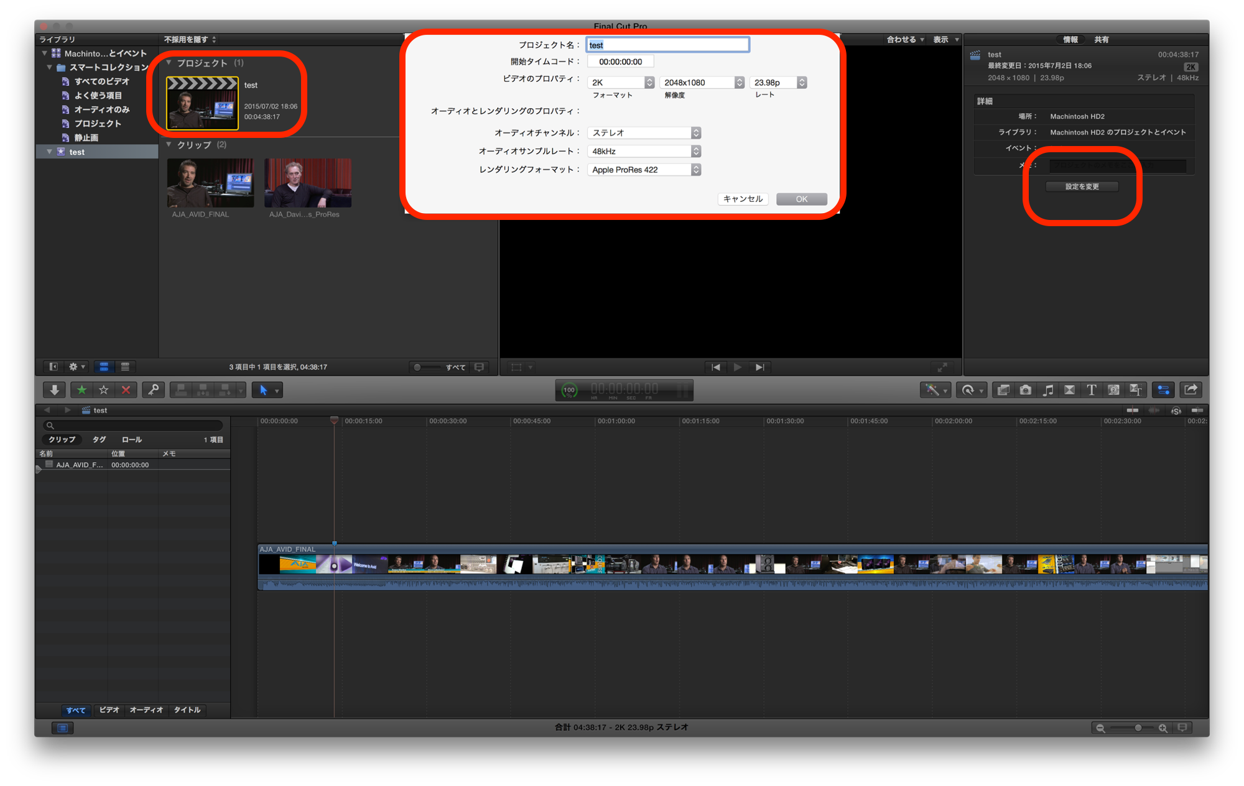Click timeline zoom-in magnifier icon

pos(1163,728)
